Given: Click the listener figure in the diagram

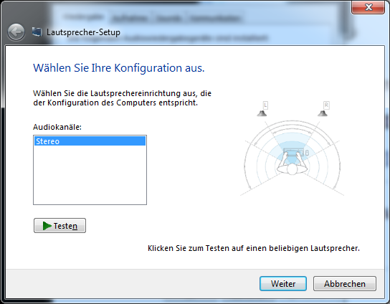Looking at the screenshot, I should 292,163.
